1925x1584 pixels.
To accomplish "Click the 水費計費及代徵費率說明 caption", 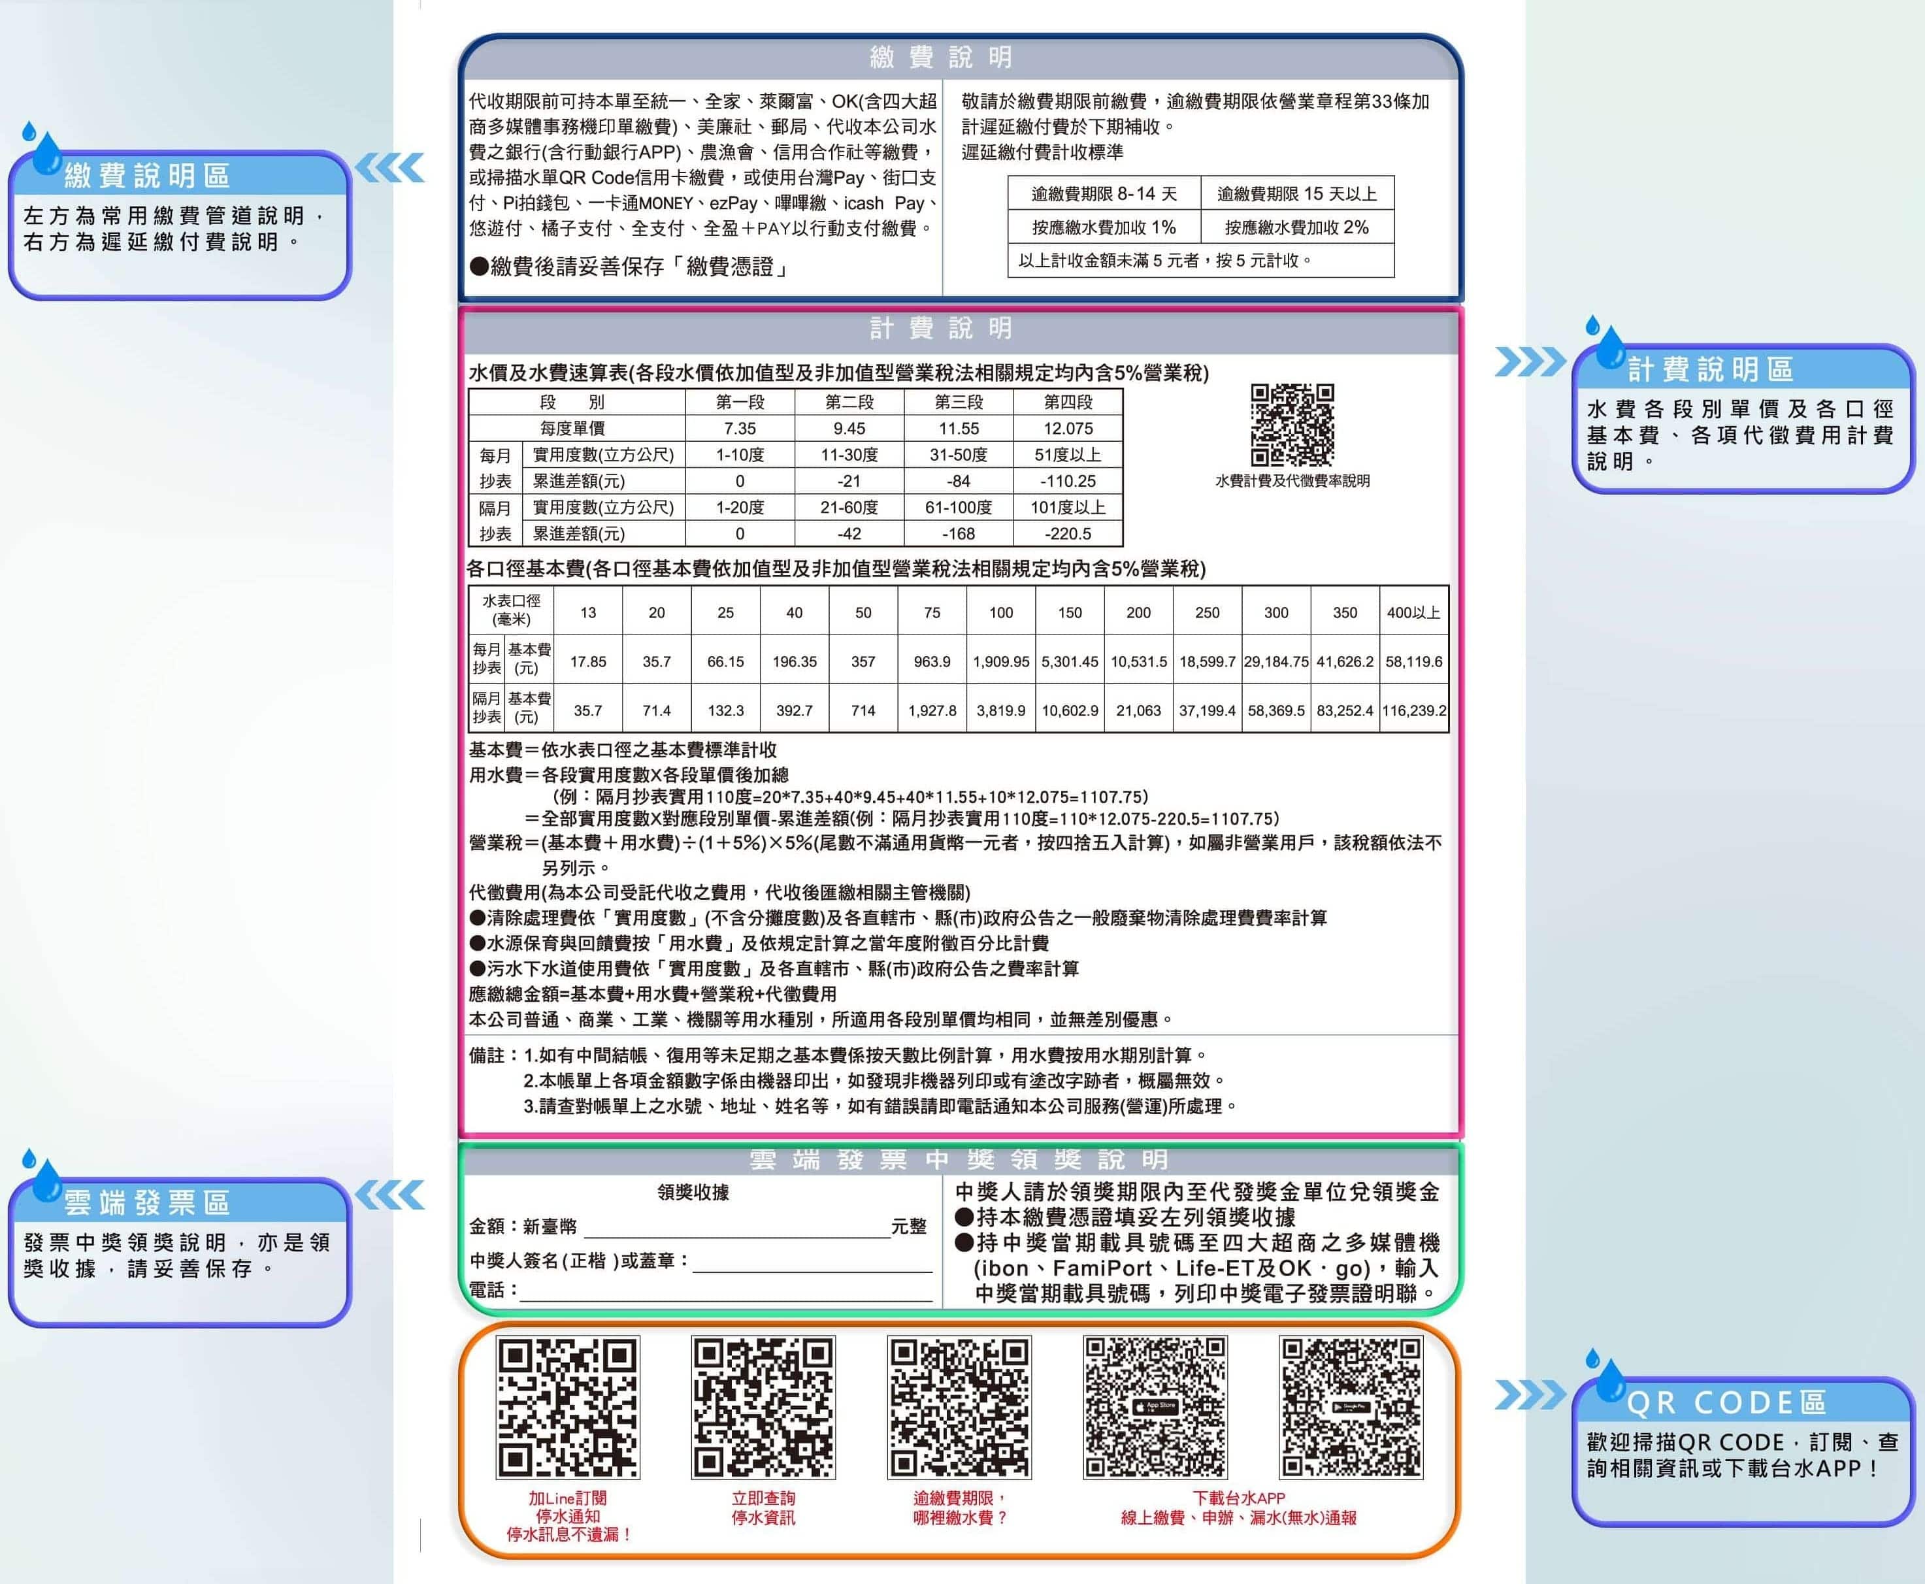I will pyautogui.click(x=1292, y=481).
